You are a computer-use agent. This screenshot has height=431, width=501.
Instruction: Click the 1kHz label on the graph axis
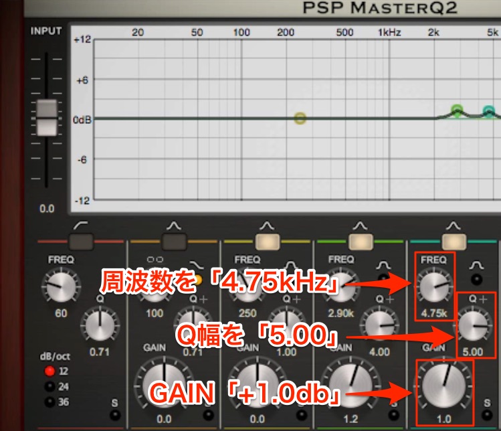(389, 32)
